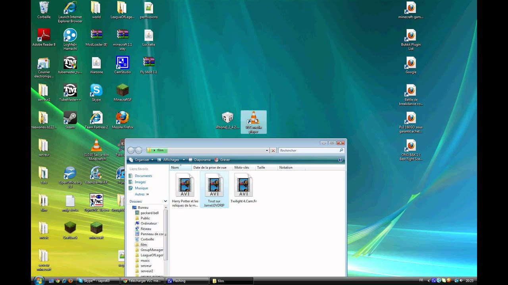Select the TightVNC Viewer desktop shortcut
This screenshot has height=285, width=508.
(x=96, y=203)
